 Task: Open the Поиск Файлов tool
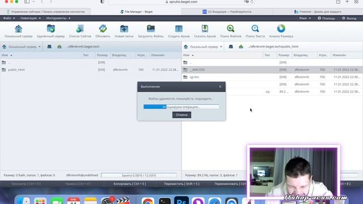point(231,31)
